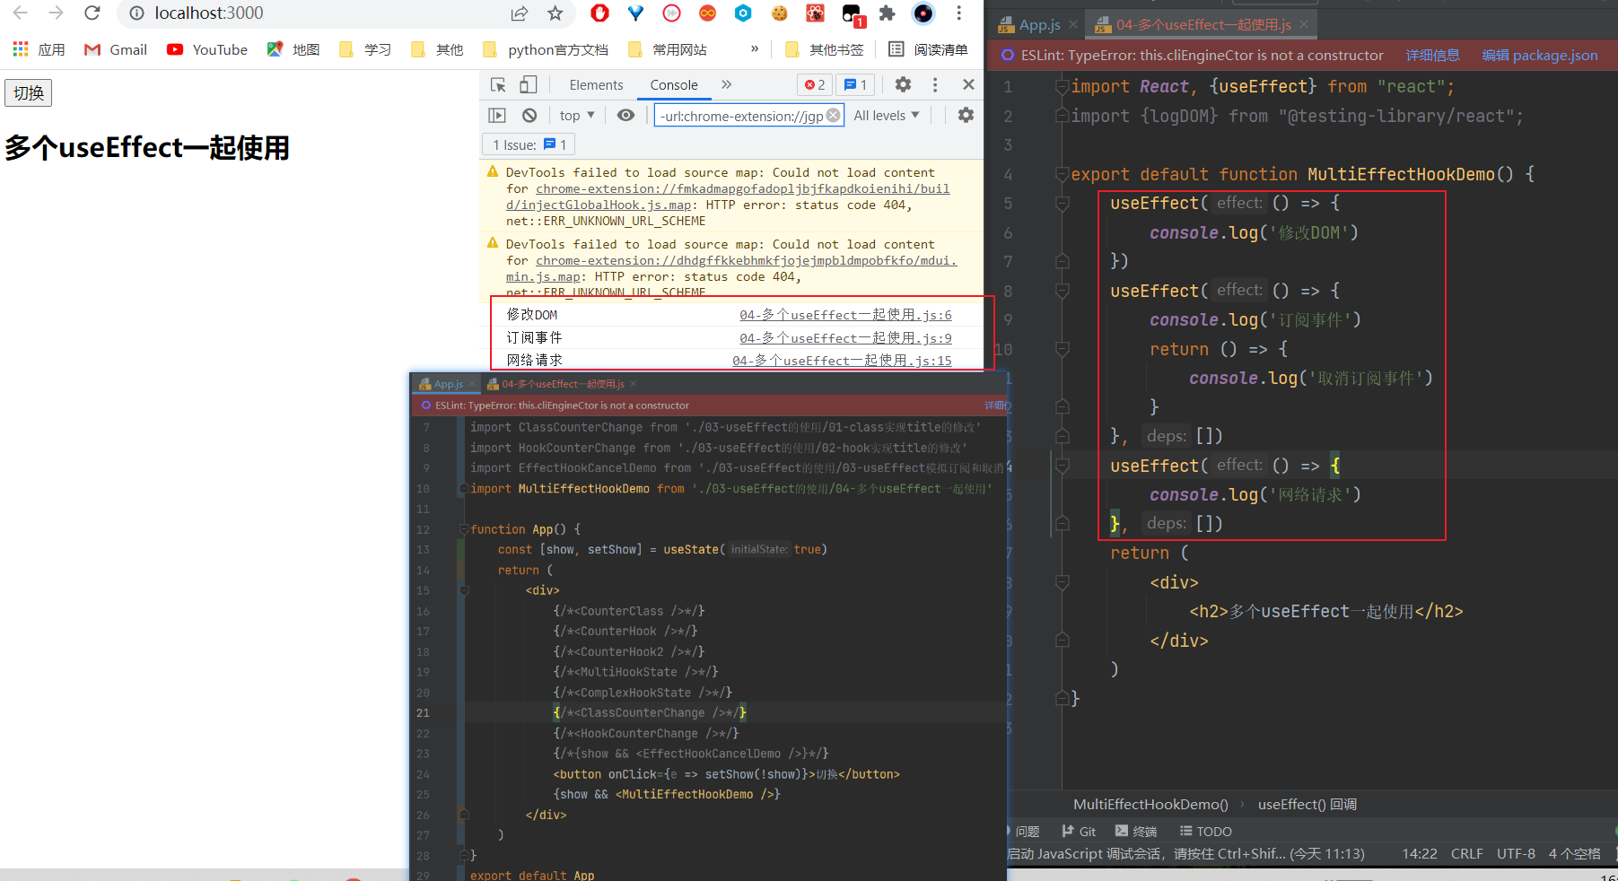Reload the localhost page
The image size is (1618, 881).
pyautogui.click(x=92, y=13)
